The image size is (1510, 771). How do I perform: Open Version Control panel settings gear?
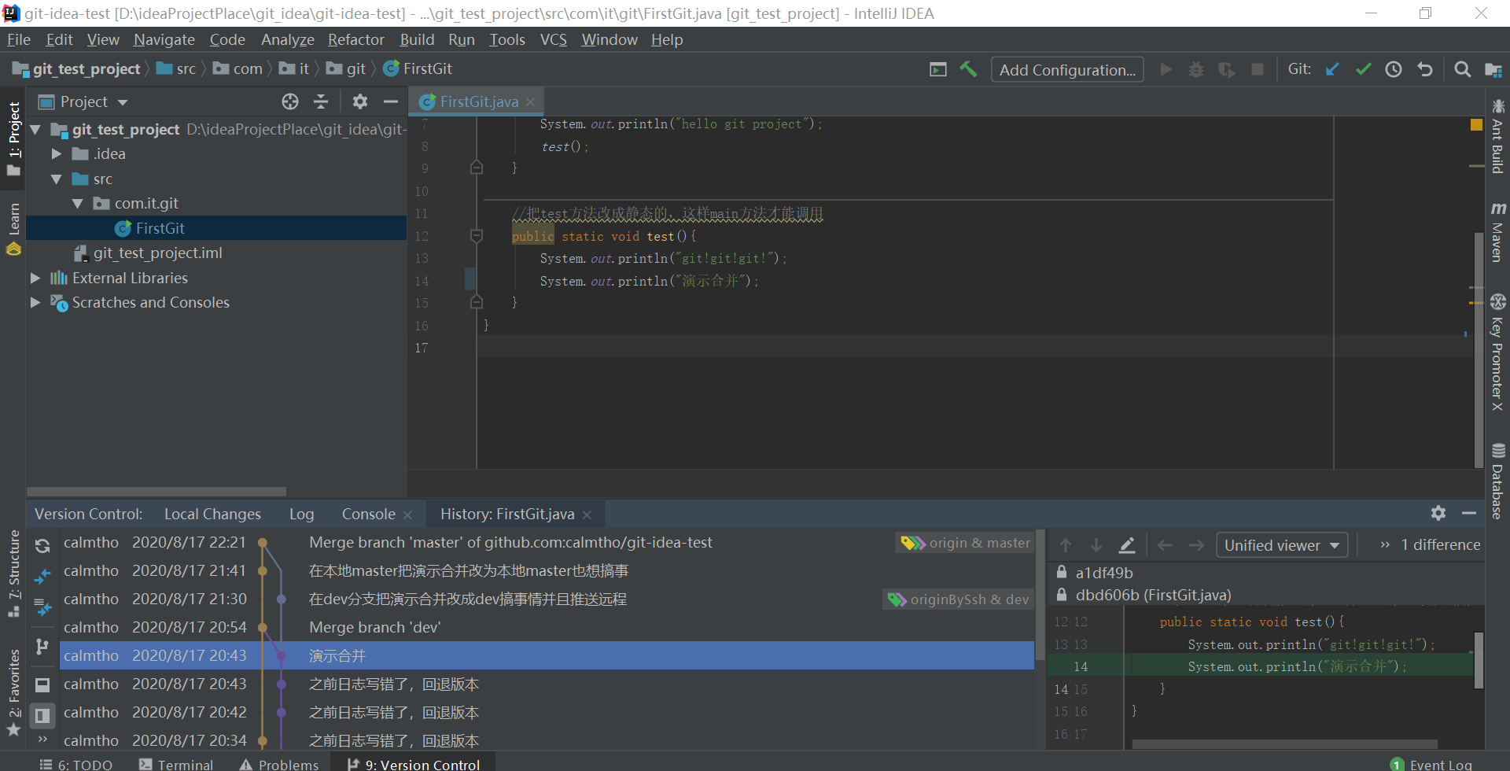[1438, 513]
